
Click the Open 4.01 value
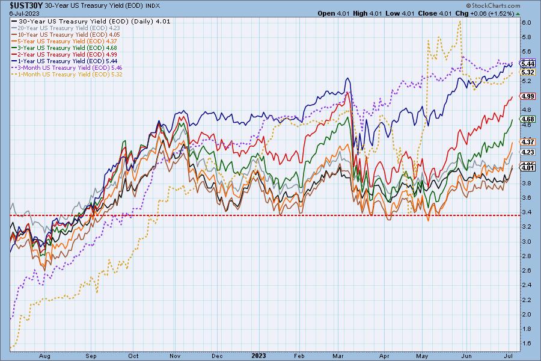pyautogui.click(x=333, y=13)
